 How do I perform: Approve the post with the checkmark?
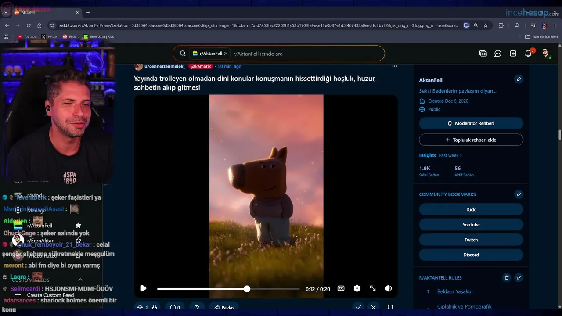(358, 307)
